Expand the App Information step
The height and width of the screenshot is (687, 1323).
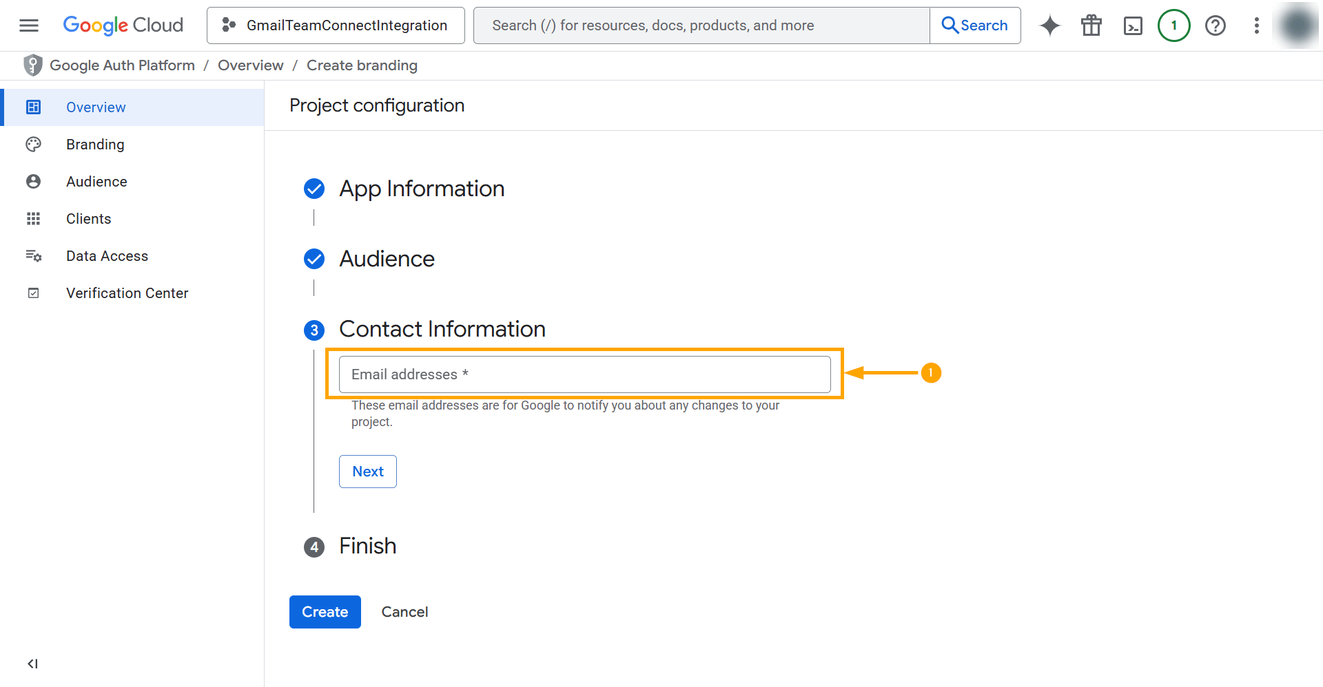[422, 189]
